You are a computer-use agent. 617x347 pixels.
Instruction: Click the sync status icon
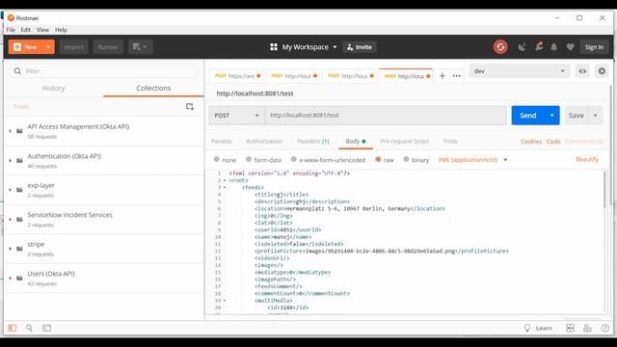point(500,47)
